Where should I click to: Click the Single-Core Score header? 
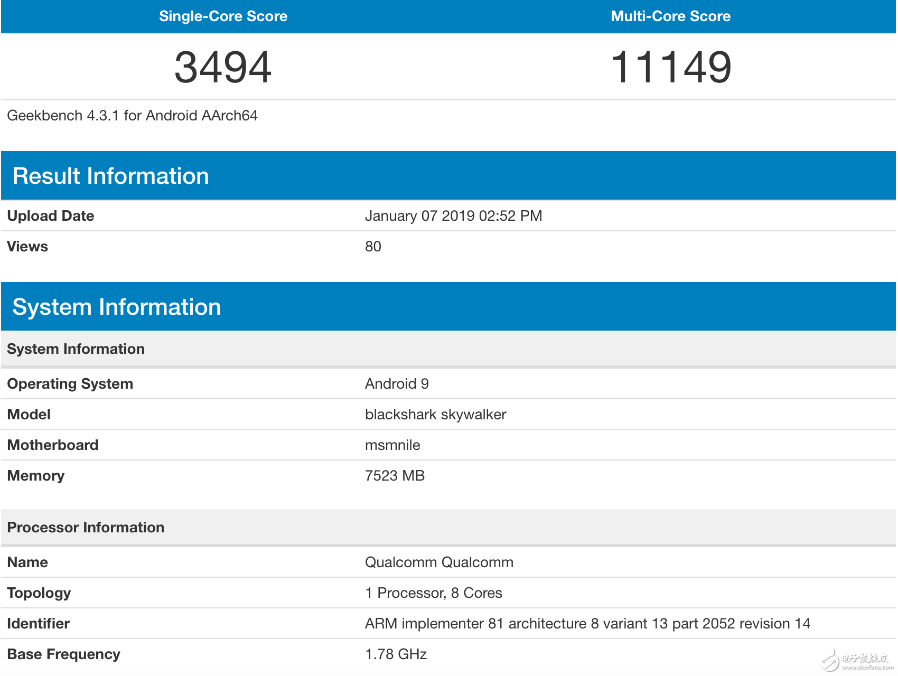(223, 16)
